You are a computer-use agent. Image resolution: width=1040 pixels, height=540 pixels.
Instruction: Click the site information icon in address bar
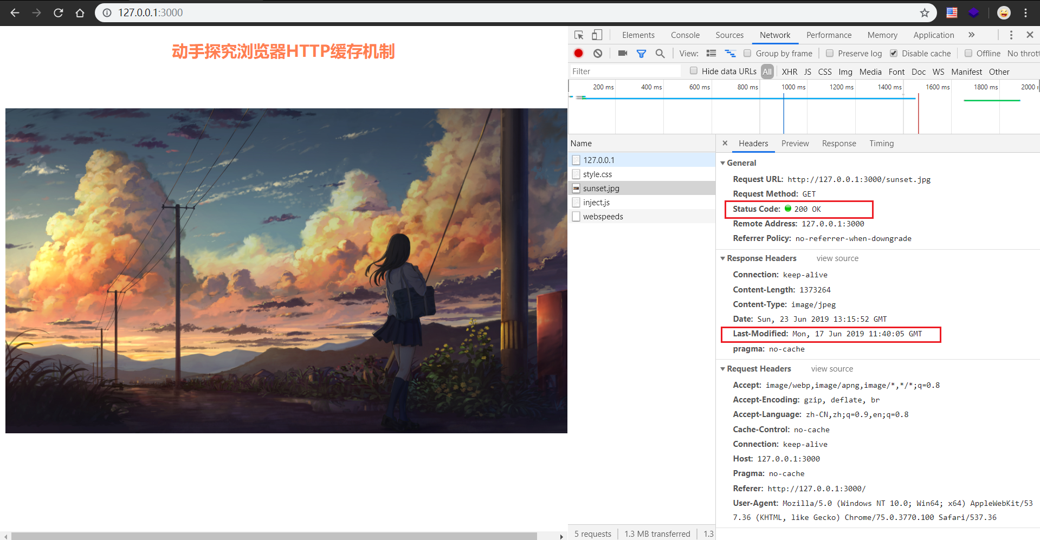107,12
